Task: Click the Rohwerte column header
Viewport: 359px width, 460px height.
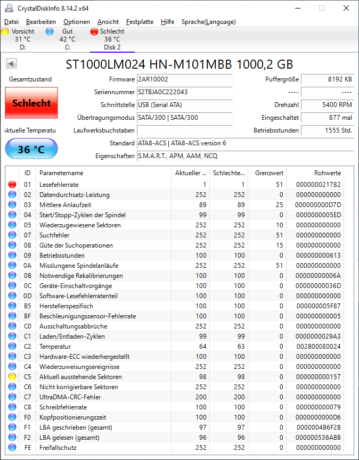Action: point(315,173)
